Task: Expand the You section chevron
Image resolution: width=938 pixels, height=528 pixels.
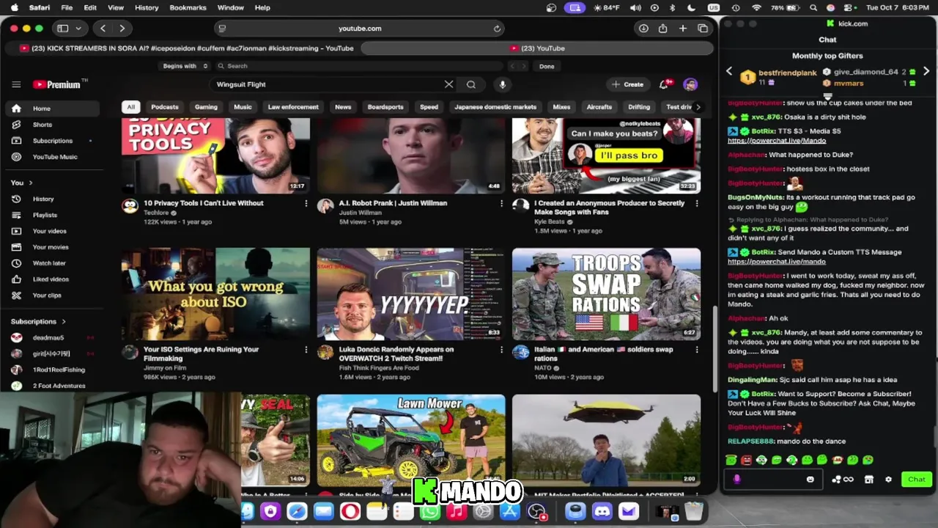Action: 30,183
